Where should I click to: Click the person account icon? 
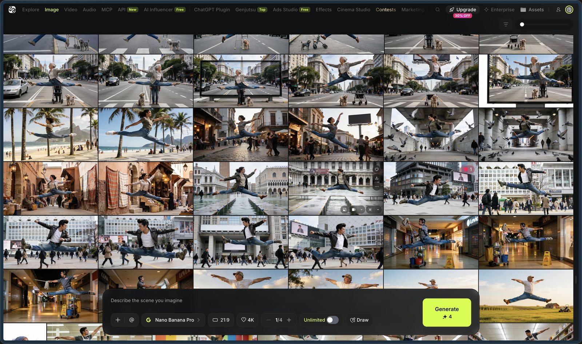click(x=558, y=10)
